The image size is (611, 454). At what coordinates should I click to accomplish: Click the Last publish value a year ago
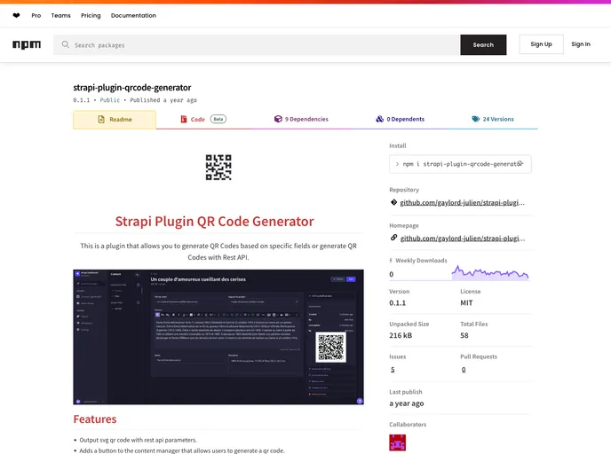(x=407, y=403)
